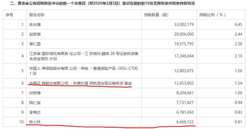This screenshot has height=129, width=247.
Task: Click share count 53,002,179
Action: 184,25
